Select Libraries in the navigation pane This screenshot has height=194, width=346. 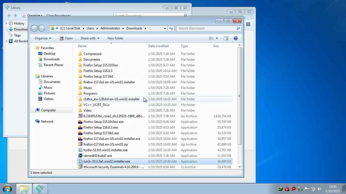coord(47,76)
